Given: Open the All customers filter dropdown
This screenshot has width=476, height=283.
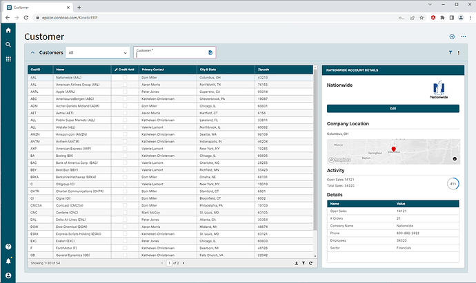Looking at the screenshot, I should coord(97,52).
